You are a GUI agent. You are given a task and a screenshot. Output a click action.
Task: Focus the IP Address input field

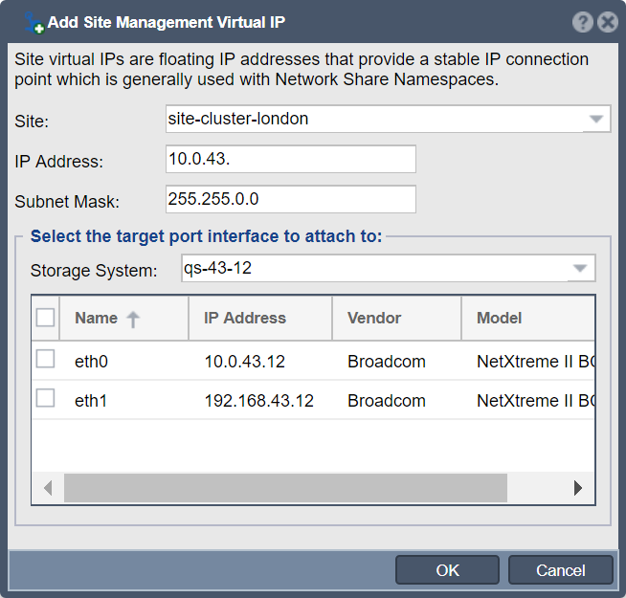pos(291,159)
